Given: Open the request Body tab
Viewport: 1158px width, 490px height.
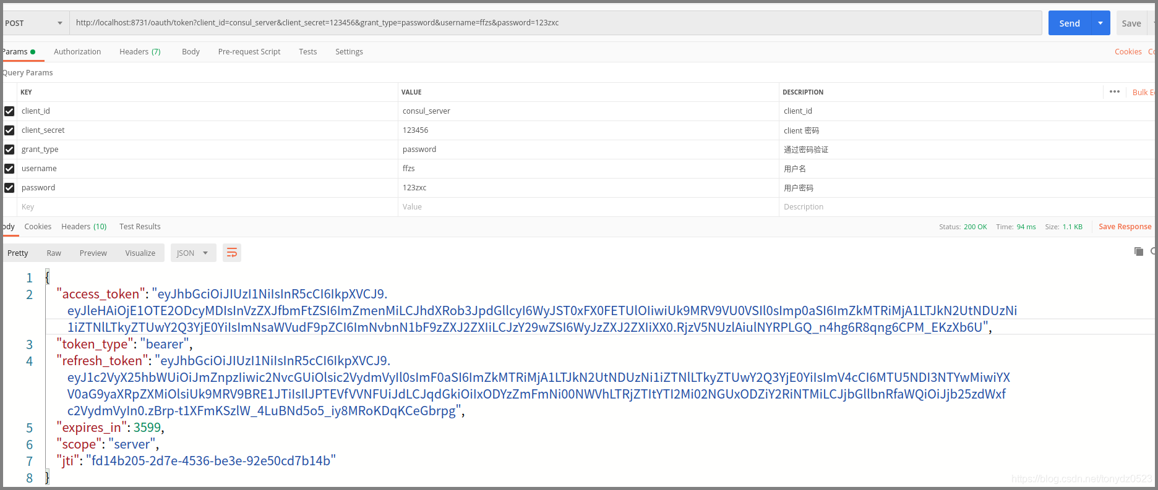Looking at the screenshot, I should point(191,52).
